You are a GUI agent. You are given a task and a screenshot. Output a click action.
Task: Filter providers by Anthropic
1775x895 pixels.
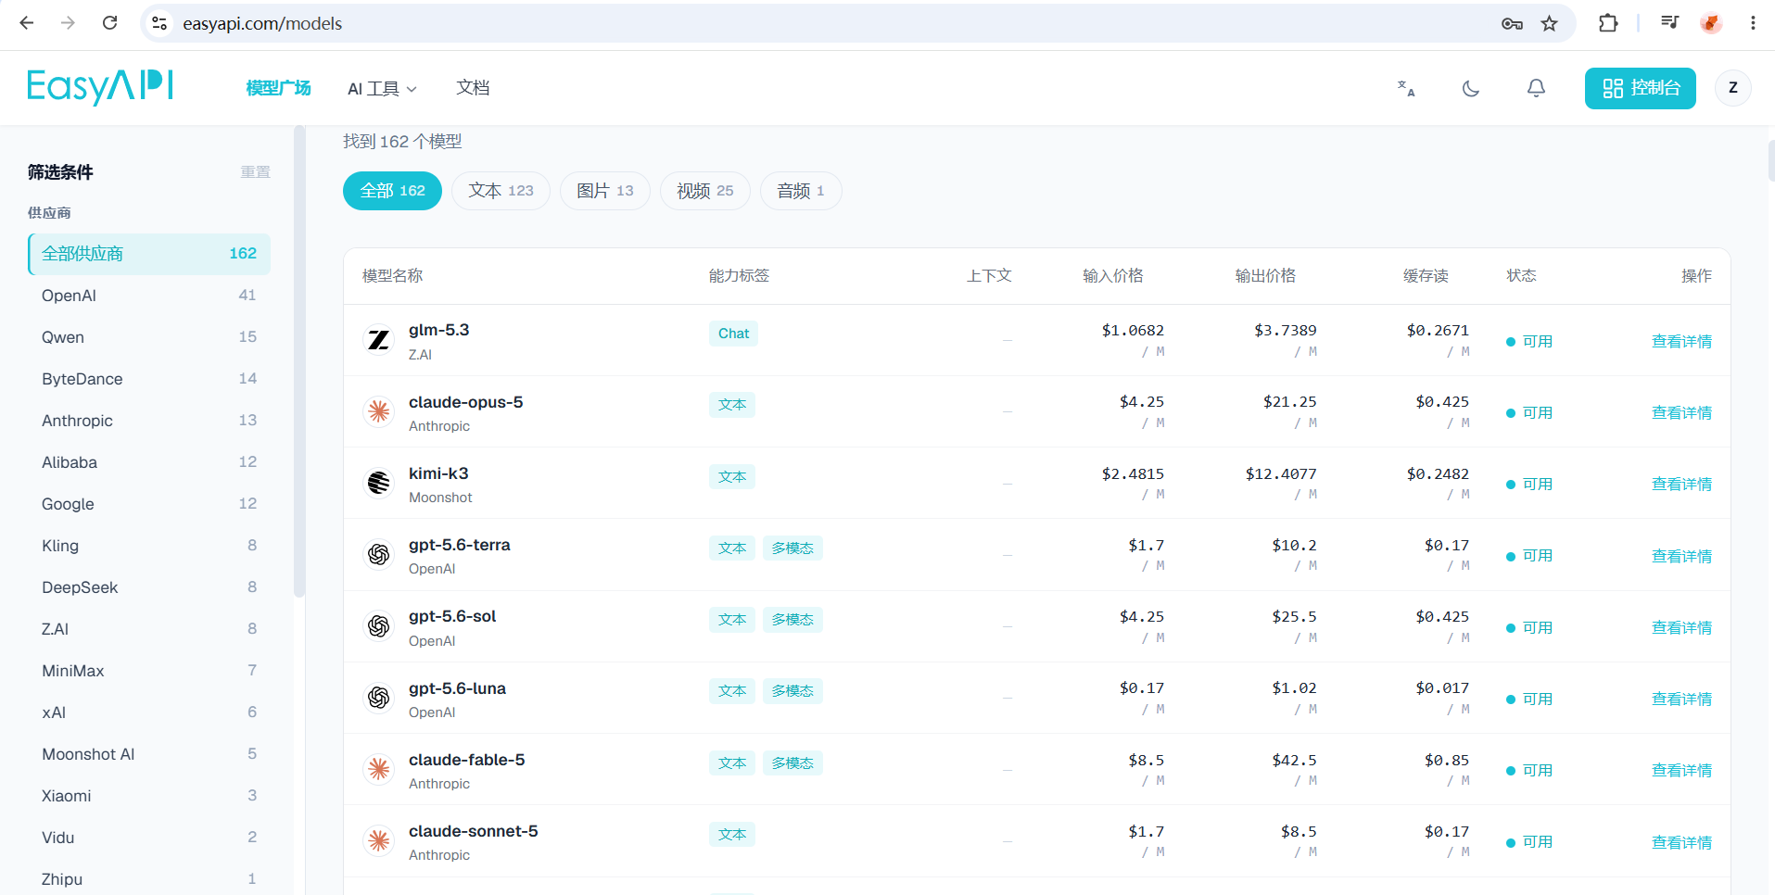(149, 421)
